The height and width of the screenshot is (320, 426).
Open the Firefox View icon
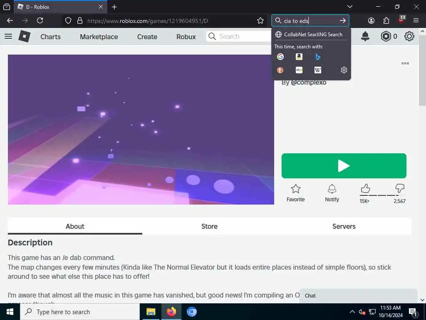point(7,7)
